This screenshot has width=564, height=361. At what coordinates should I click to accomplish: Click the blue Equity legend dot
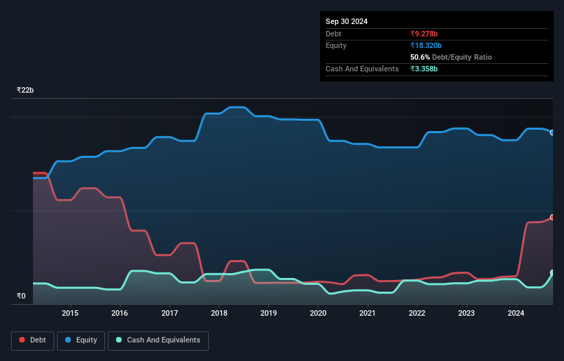click(68, 340)
